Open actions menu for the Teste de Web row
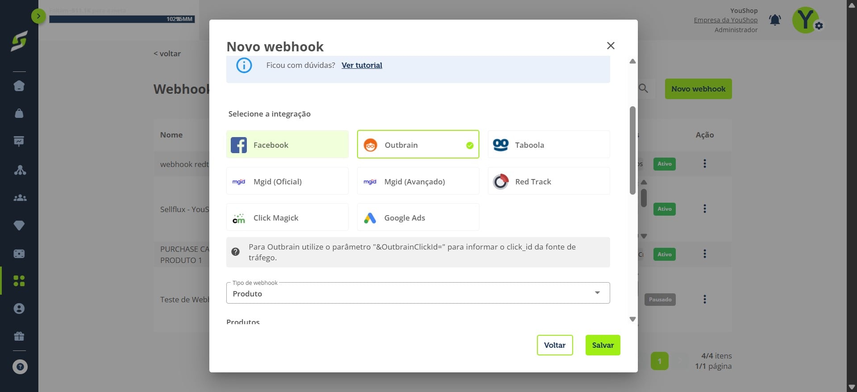Image resolution: width=857 pixels, height=392 pixels. (705, 299)
